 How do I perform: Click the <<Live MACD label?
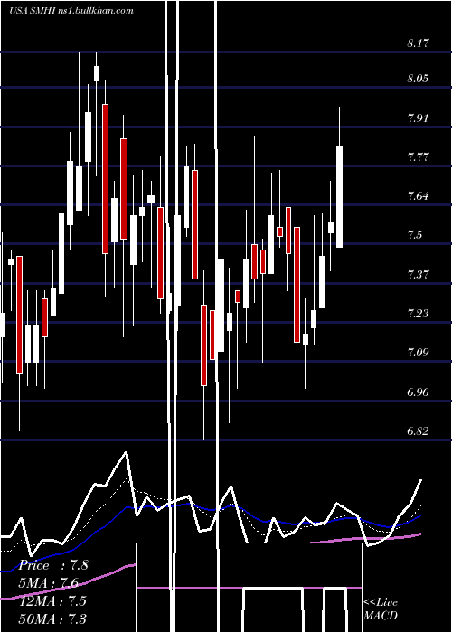(x=381, y=609)
